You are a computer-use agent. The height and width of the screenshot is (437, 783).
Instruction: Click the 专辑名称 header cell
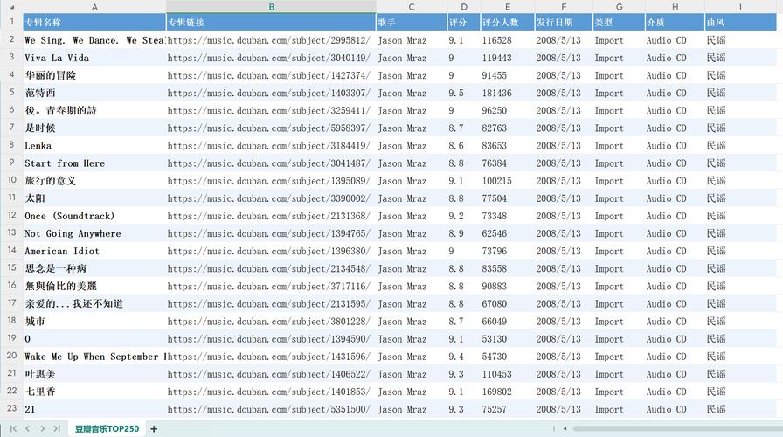pos(94,23)
